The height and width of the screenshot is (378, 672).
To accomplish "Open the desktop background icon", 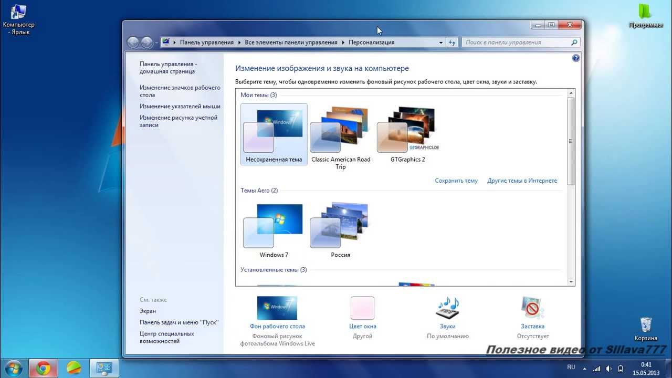I will (277, 308).
